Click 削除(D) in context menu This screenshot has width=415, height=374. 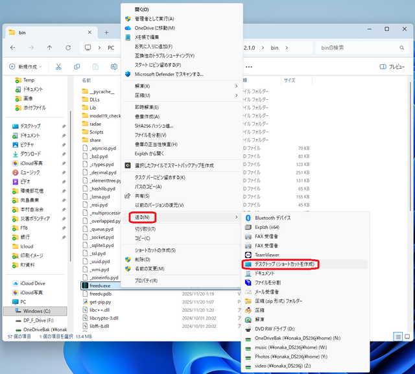point(182,259)
